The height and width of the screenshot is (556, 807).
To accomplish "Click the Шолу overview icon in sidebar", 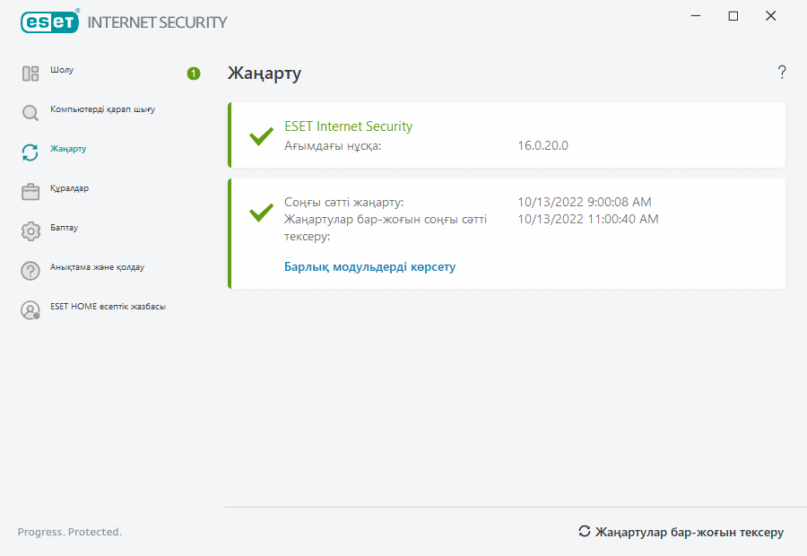I will [30, 74].
